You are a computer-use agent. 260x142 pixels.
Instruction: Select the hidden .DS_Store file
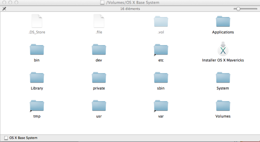37,21
